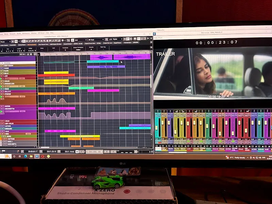Screen dimensions: 272x204
Task: Click the track list search magnifier icon
Action: (x=35, y=54)
